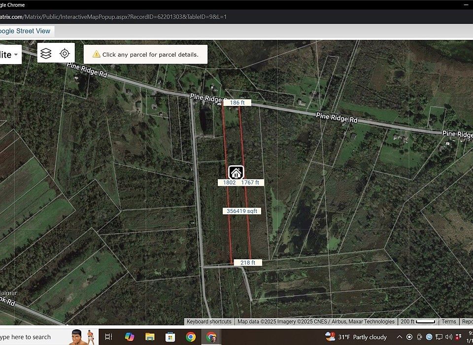Screen dimensions: 473x345
Task: Click the warning triangle icon in notice
Action: (x=96, y=54)
